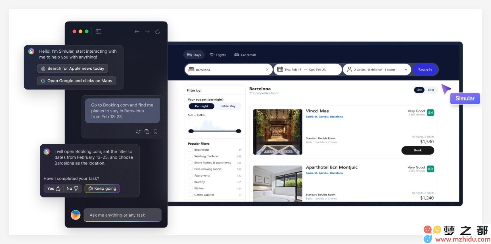
Task: Click the 772 properties found text
Action: tap(264, 93)
